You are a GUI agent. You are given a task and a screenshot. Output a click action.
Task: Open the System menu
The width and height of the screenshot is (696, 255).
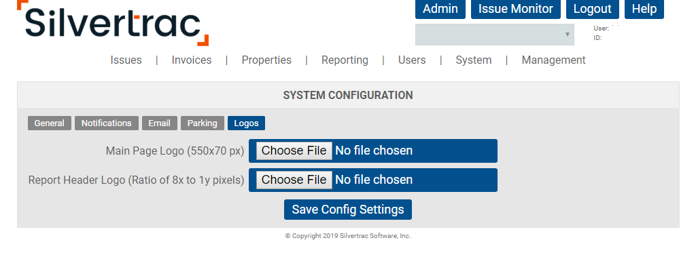(474, 60)
